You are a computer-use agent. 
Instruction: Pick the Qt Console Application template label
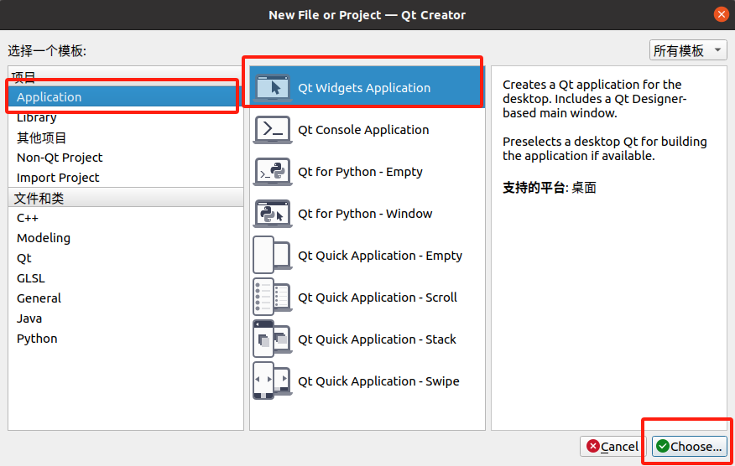(363, 130)
